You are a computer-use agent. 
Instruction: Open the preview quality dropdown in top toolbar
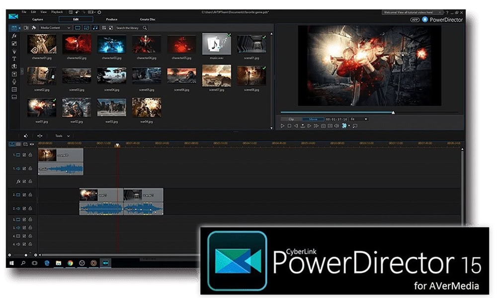click(91, 12)
